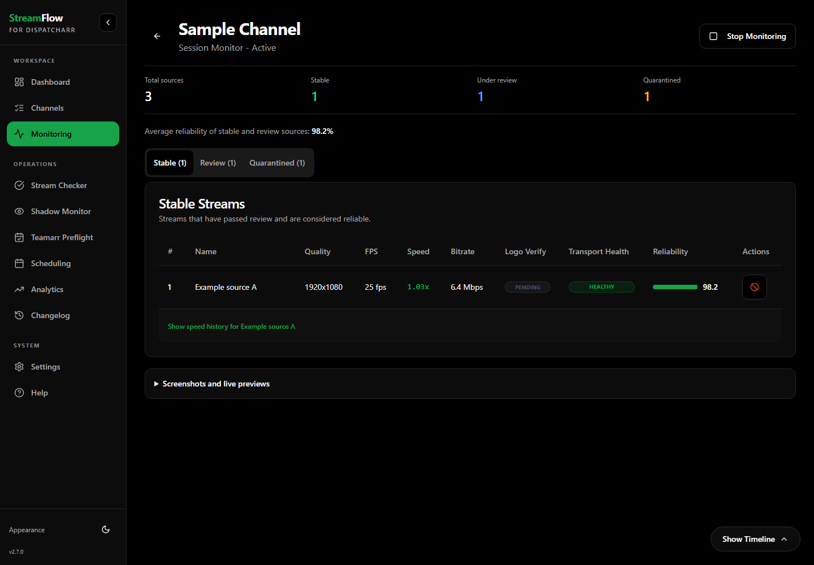Click the Shadow Monitor eye icon
This screenshot has width=814, height=565.
tap(19, 211)
